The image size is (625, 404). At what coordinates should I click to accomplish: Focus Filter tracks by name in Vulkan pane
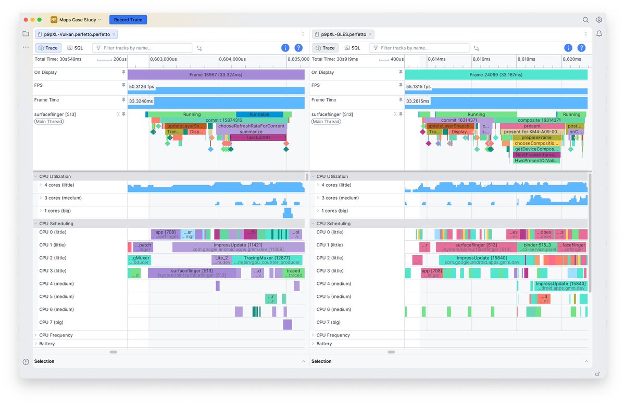click(x=142, y=48)
